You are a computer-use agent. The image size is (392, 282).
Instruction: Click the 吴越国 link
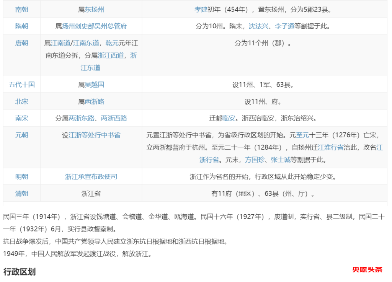coord(94,85)
